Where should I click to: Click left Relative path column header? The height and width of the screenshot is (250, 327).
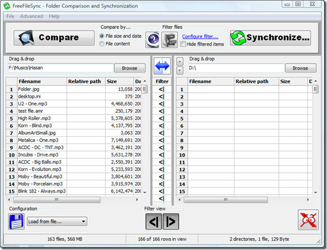86,82
